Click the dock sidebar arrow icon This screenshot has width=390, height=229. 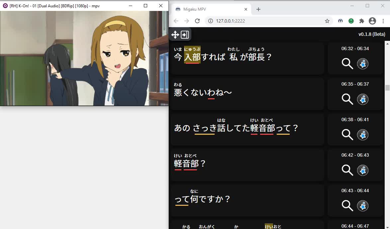[185, 35]
